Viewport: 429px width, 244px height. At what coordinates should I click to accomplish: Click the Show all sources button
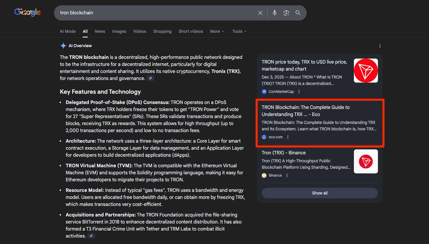(x=320, y=193)
